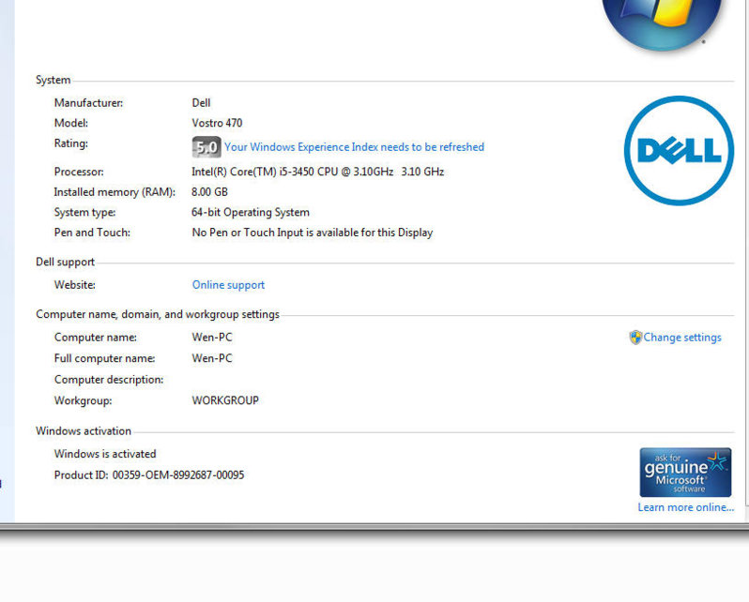Select the 8.00 GB memory value

pyautogui.click(x=209, y=192)
